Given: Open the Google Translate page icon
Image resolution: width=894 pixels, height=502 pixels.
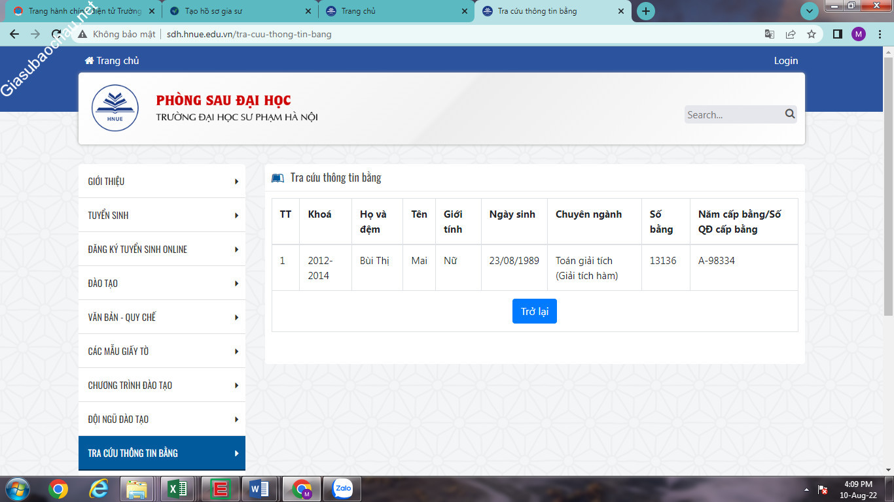Looking at the screenshot, I should 770,34.
